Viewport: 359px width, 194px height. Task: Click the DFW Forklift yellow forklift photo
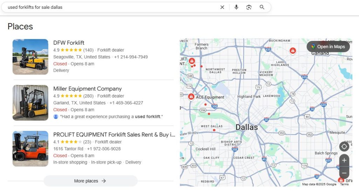[x=31, y=57]
